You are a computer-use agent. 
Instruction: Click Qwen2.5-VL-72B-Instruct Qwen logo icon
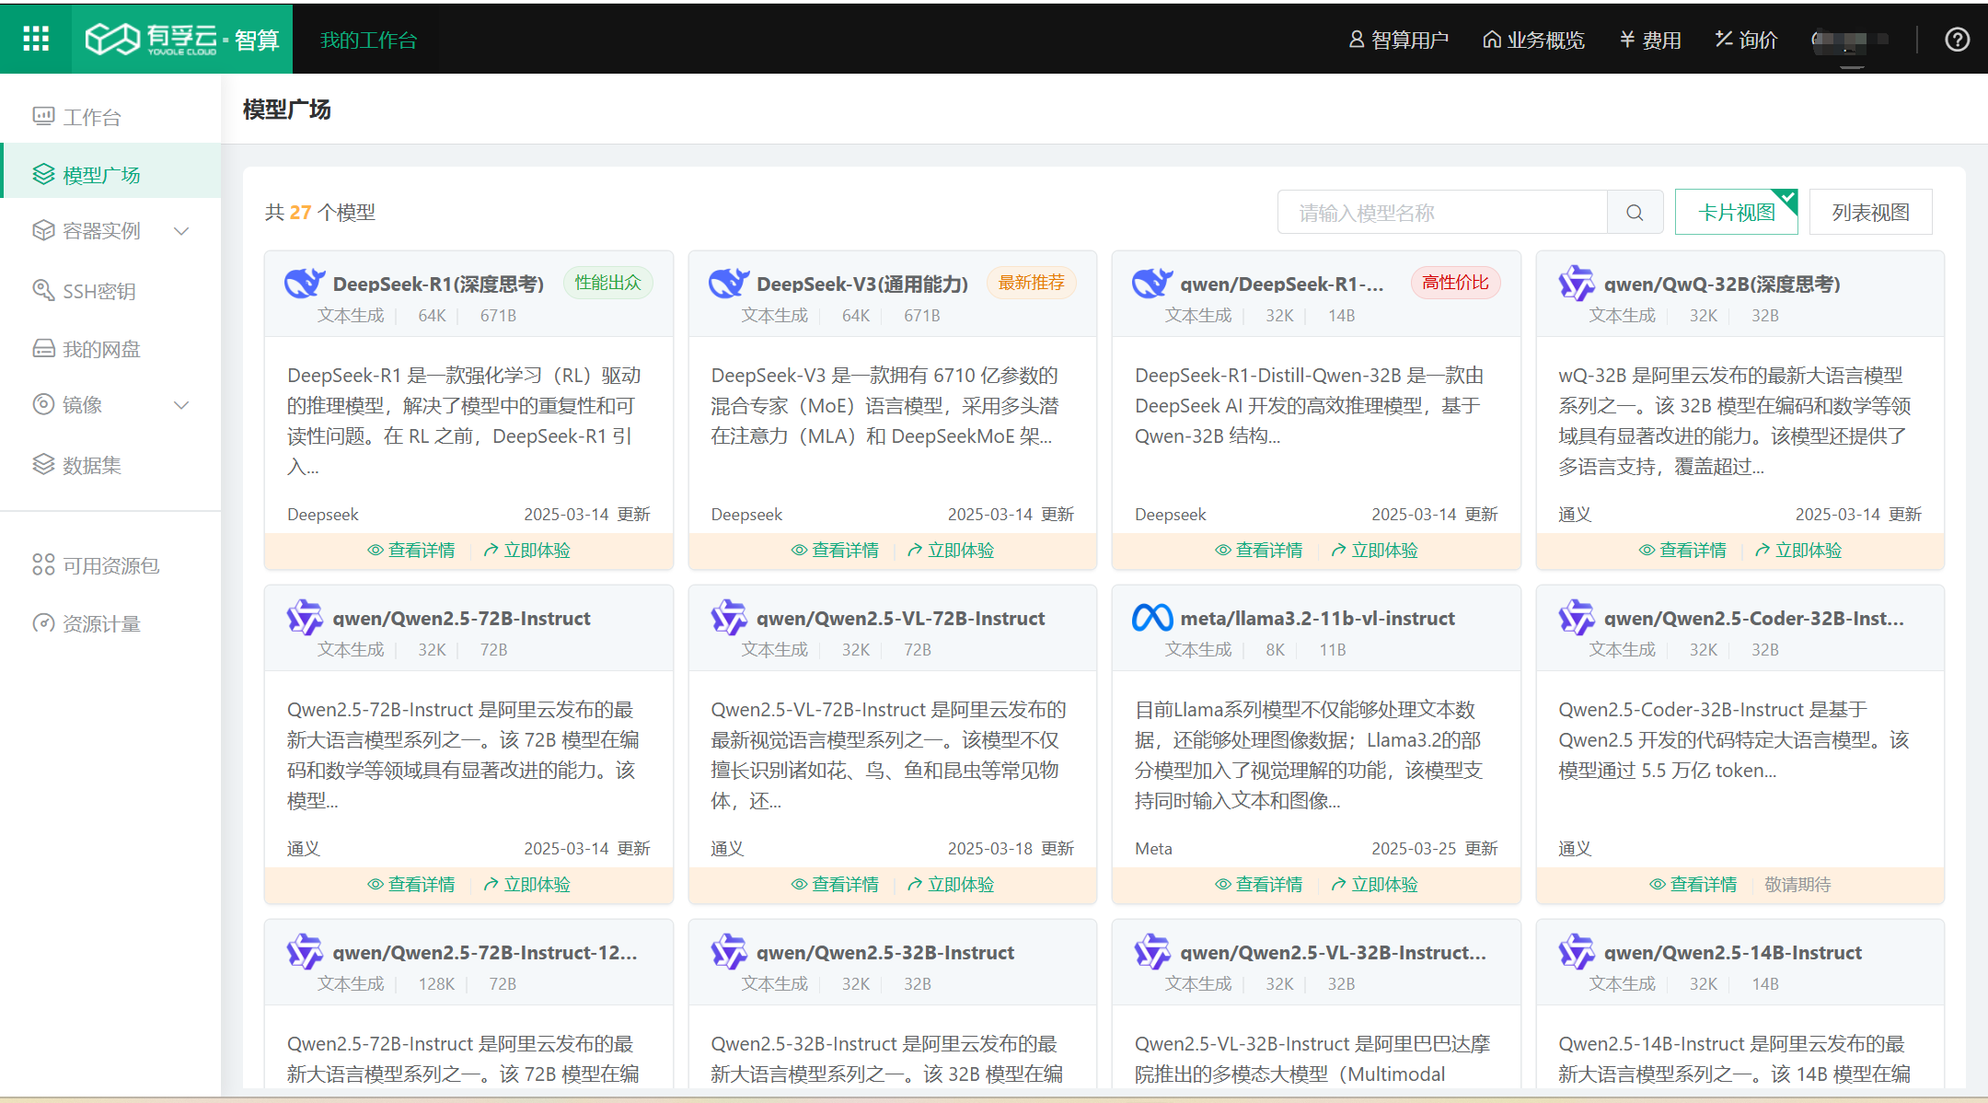click(x=729, y=618)
